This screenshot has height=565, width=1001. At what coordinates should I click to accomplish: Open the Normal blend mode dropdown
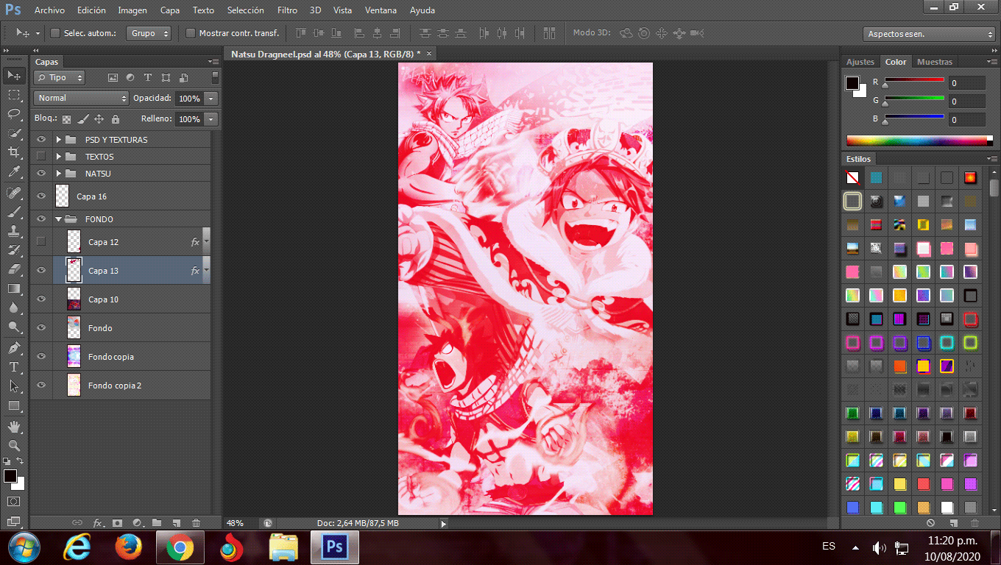click(81, 98)
